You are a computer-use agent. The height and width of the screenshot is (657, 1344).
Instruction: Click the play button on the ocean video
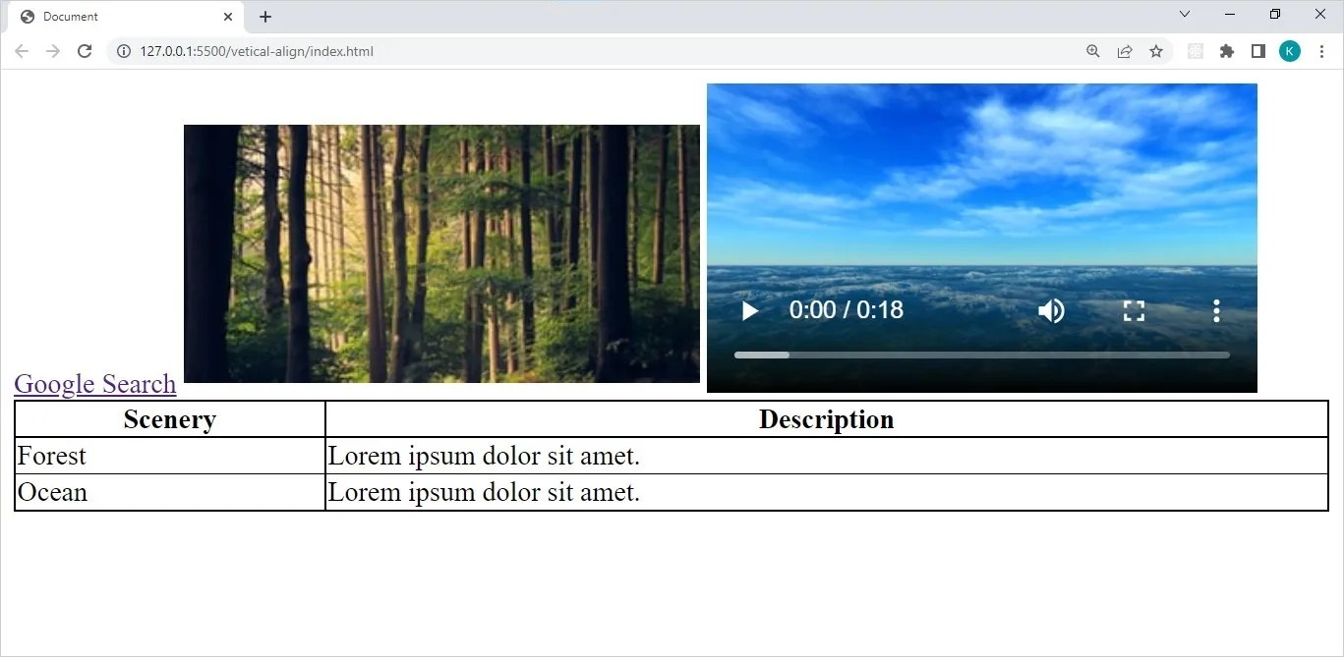coord(749,310)
